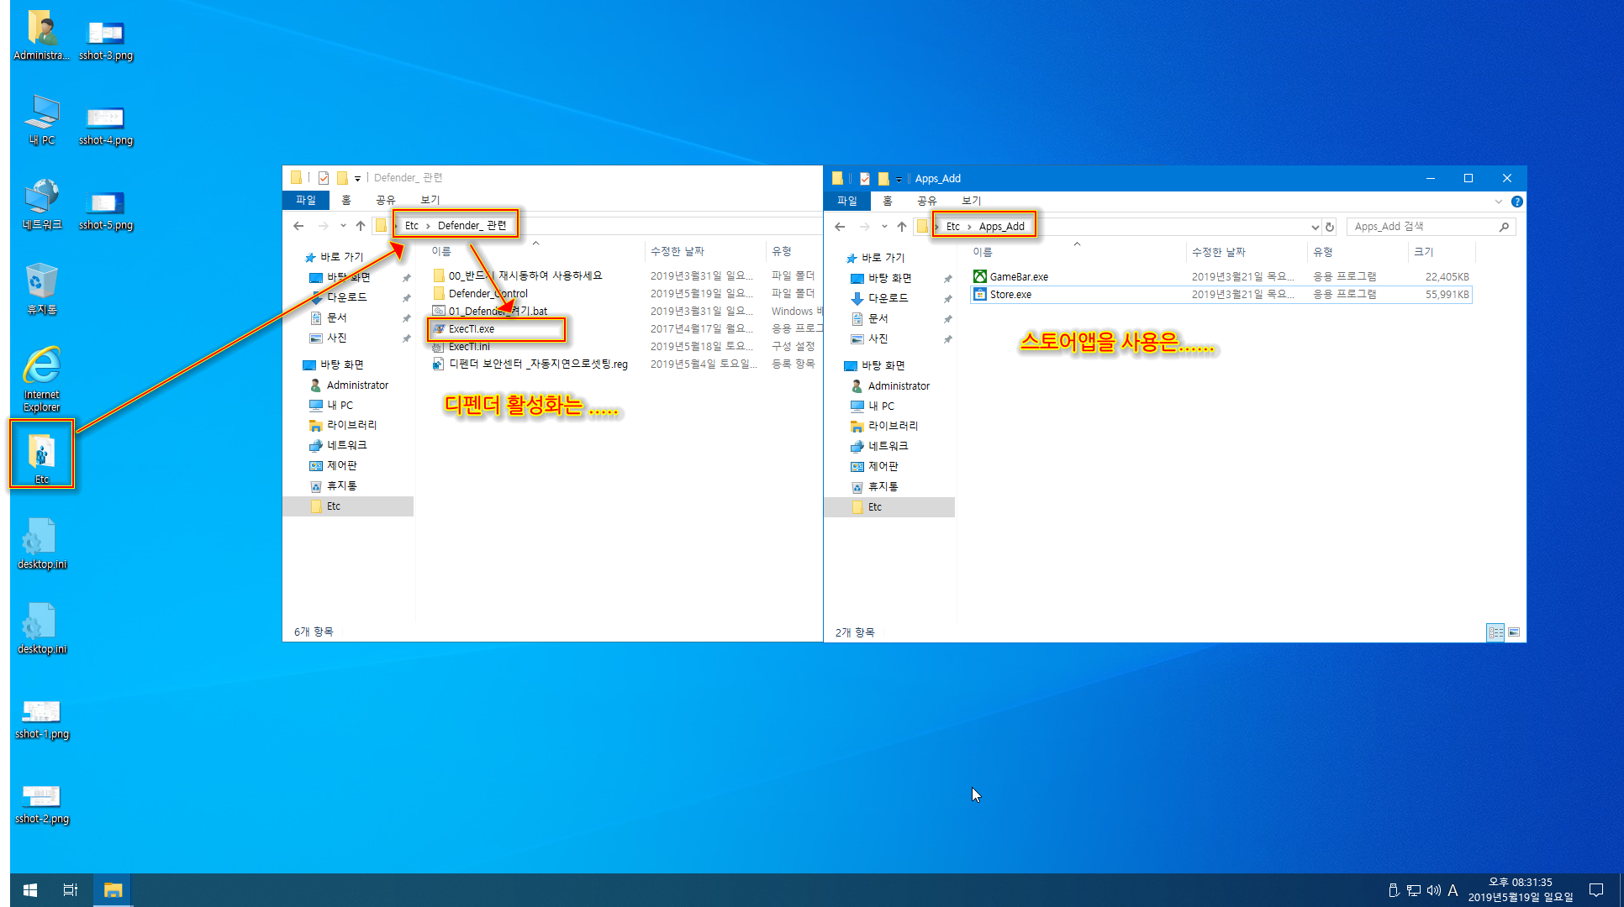Sort by 크기 column header

tap(1423, 252)
